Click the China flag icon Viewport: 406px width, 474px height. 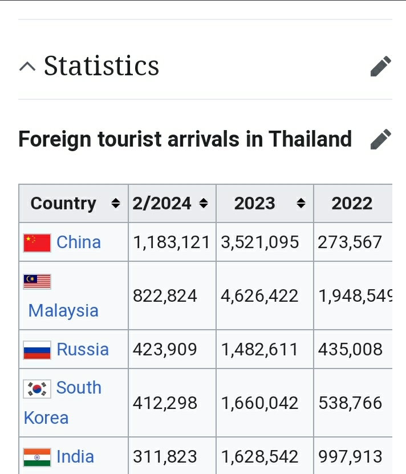click(x=37, y=242)
